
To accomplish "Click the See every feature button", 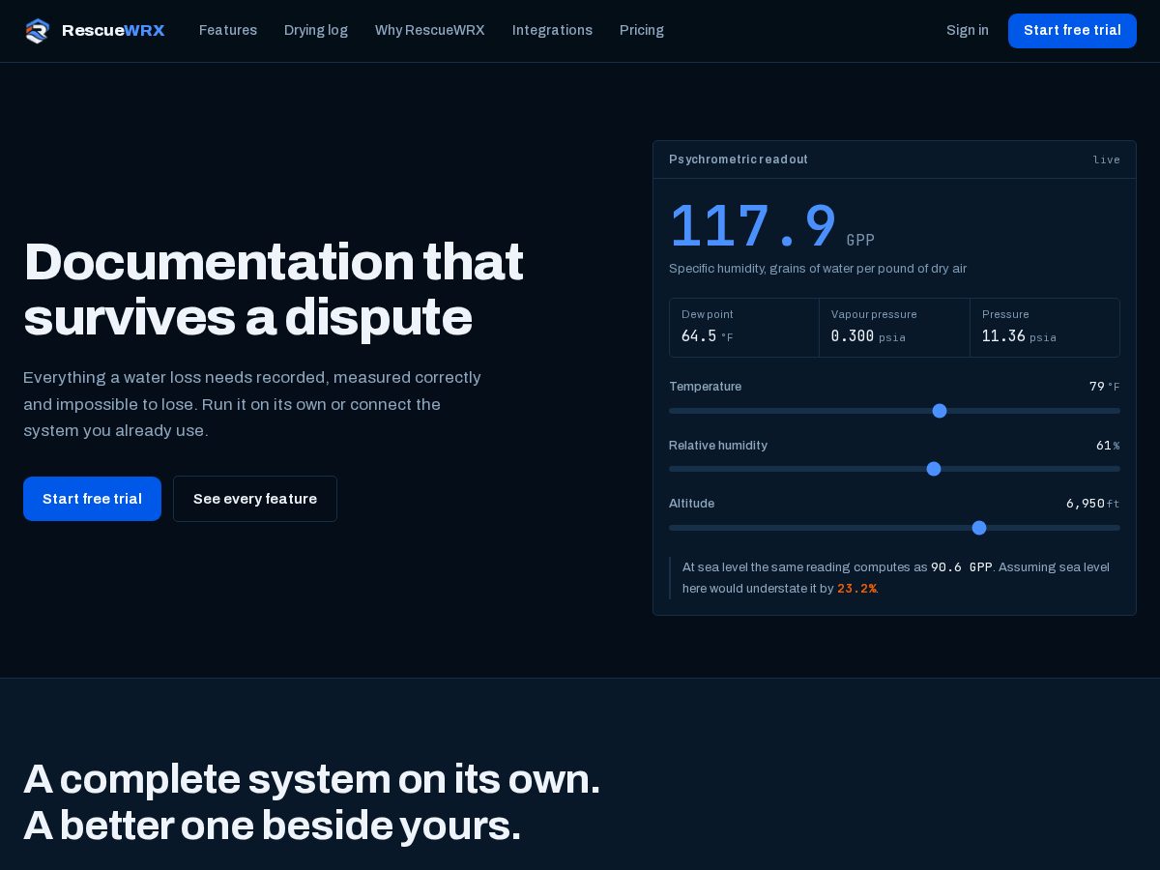I will (255, 499).
